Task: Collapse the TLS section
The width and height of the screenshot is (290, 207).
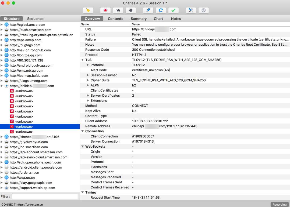Action: pyautogui.click(x=83, y=60)
